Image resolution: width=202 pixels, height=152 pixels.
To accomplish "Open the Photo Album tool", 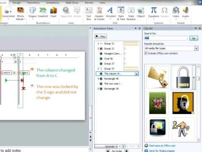I will 21,14.
